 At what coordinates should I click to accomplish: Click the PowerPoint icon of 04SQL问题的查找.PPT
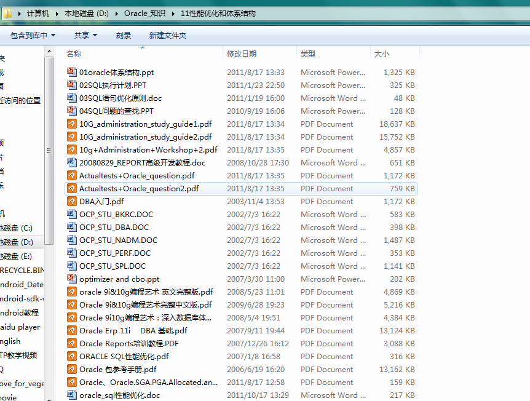click(72, 111)
